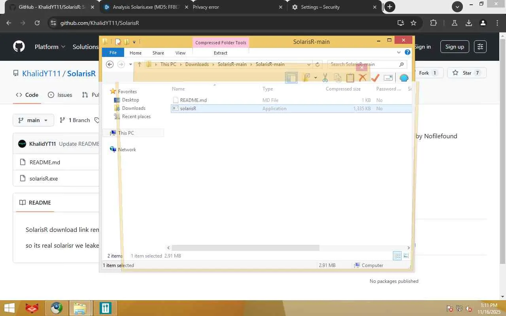Viewport: 506px width, 316px height.
Task: Open the Extract ribbon tab
Action: coord(221,53)
